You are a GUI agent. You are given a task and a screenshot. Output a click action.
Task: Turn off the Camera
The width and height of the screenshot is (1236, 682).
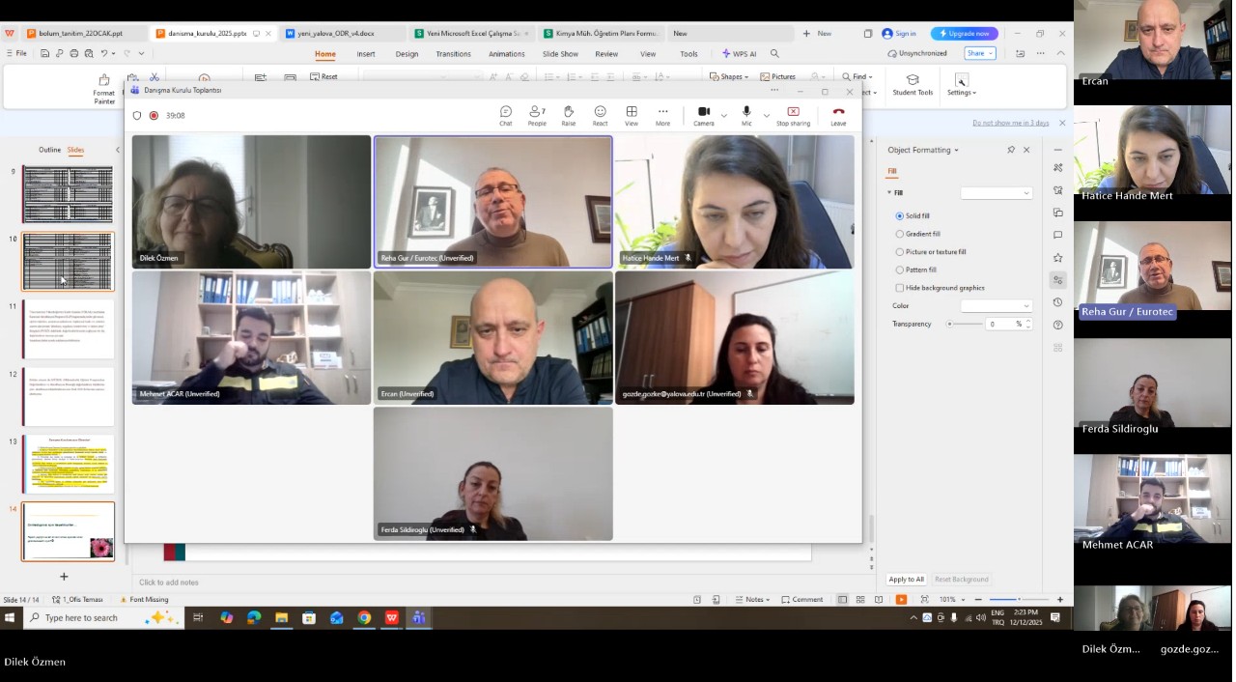coord(703,115)
